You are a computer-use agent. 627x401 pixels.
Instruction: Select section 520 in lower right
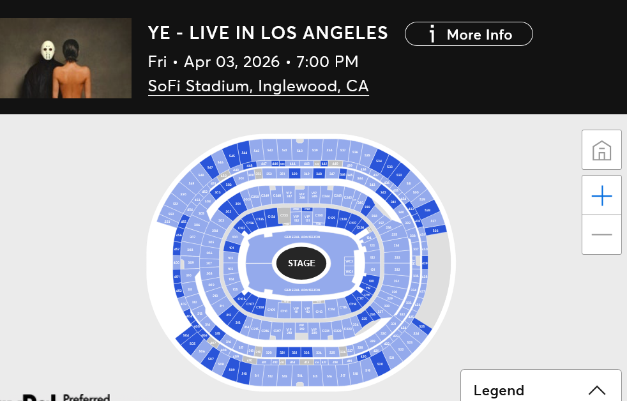coord(380,364)
